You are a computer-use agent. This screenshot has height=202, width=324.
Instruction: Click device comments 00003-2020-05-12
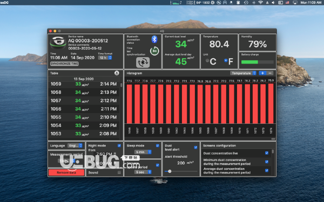(x=85, y=48)
